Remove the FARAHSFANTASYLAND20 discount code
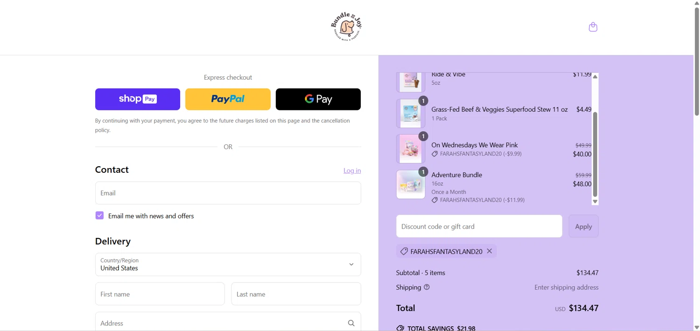700x331 pixels. (x=490, y=251)
